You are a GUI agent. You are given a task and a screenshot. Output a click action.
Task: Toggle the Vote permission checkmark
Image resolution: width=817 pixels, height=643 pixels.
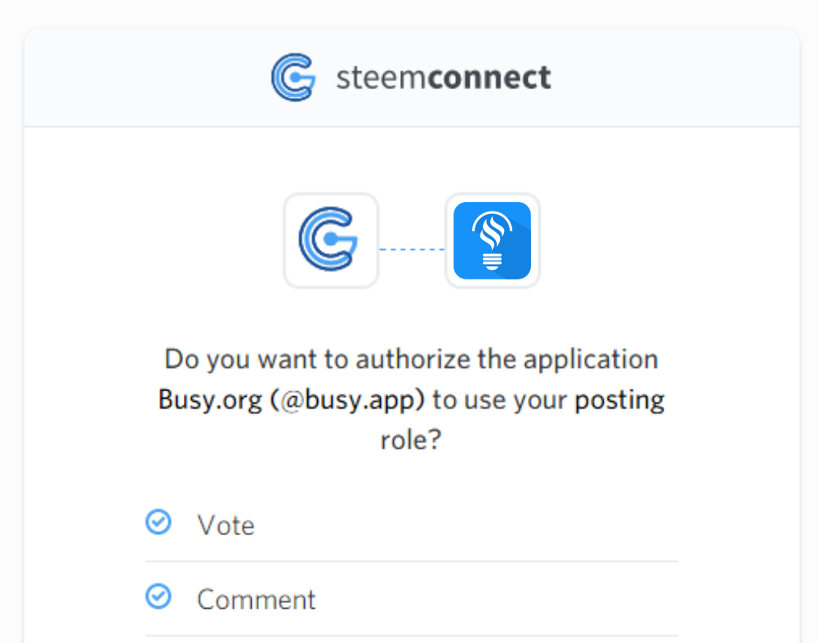(158, 522)
